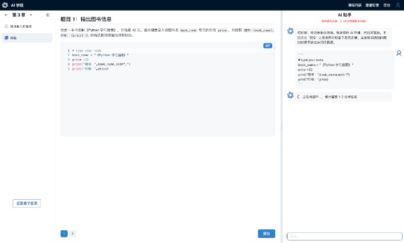Click red remaining-questions link under AI 助手
The height and width of the screenshot is (243, 404).
344,21
